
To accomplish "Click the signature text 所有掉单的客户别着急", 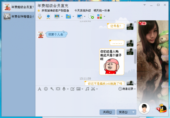I will click(x=55, y=10).
